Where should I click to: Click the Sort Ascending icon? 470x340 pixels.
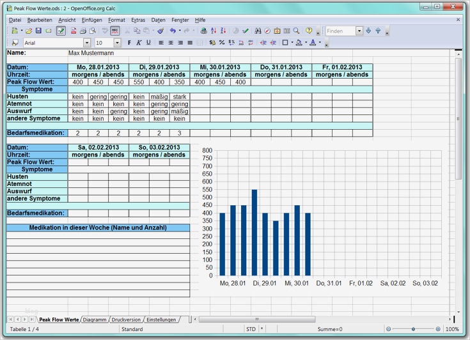click(214, 31)
